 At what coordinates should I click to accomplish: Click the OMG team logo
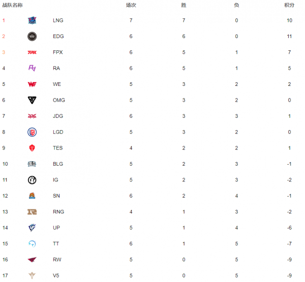[x=32, y=100]
